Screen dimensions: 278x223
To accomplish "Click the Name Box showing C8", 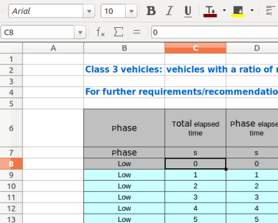I will 38,33.
